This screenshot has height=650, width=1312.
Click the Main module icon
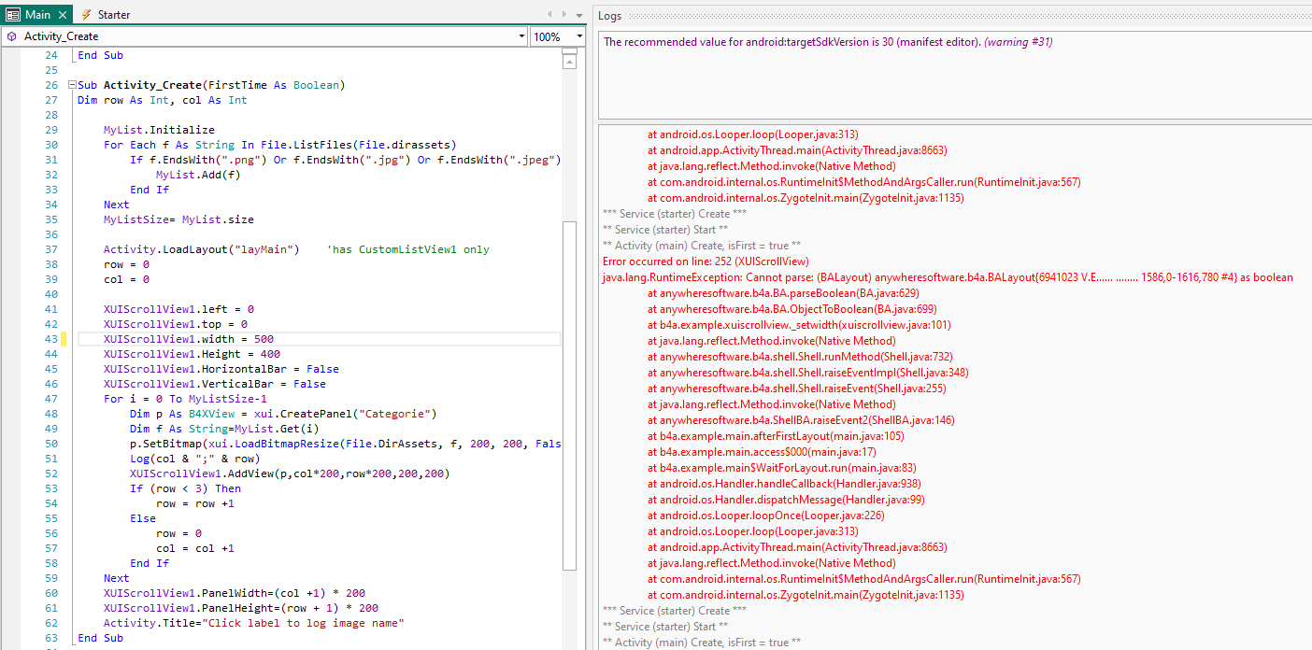pos(12,15)
